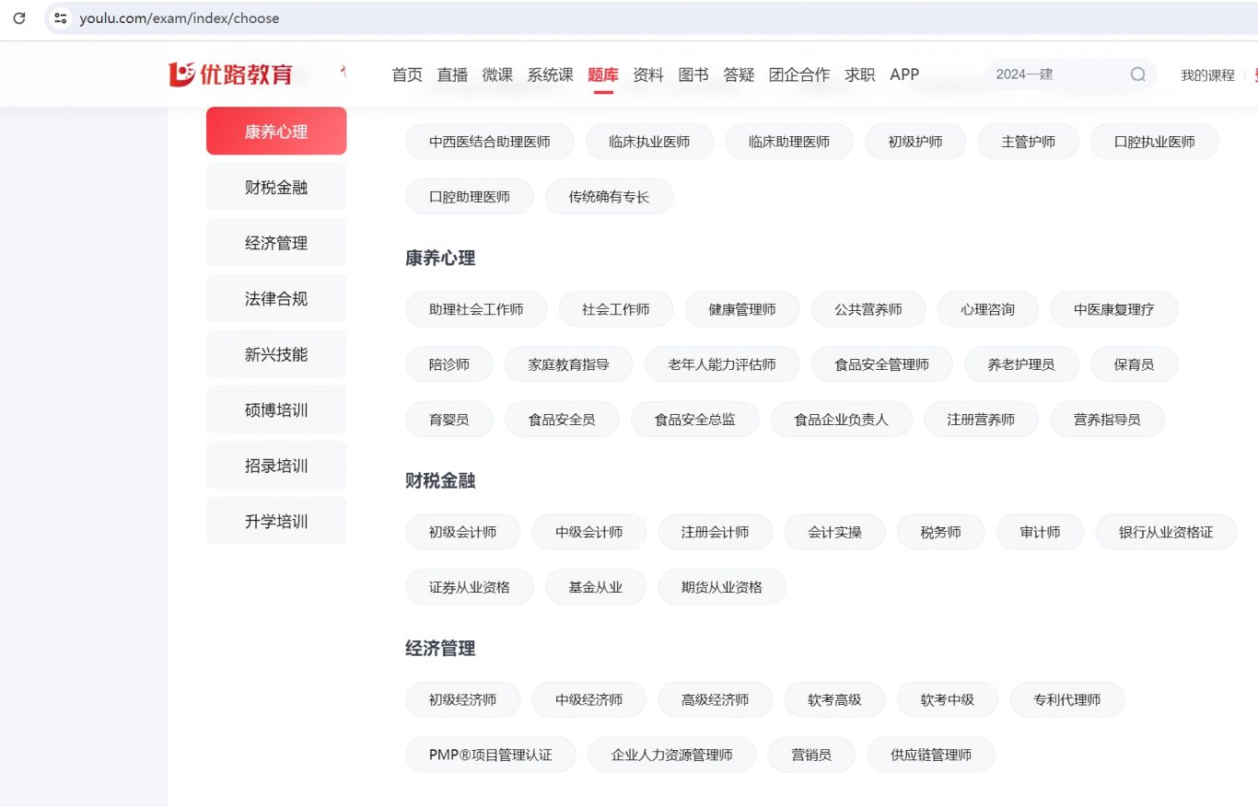1258x807 pixels.
Task: Choose 老年人能力评估师 exam
Action: [722, 364]
